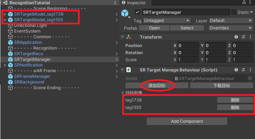Screen dimensions: 255x139
Task: Click the script object picker circle icon
Action: [250, 78]
